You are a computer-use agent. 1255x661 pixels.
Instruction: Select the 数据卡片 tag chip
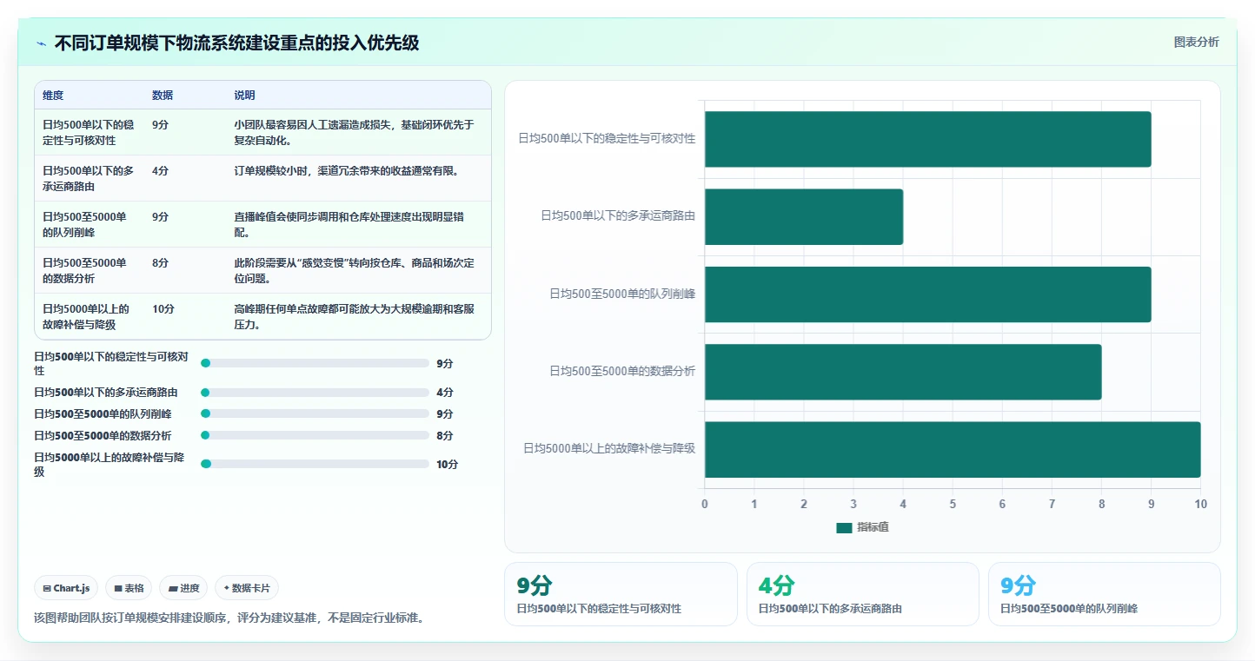click(247, 588)
